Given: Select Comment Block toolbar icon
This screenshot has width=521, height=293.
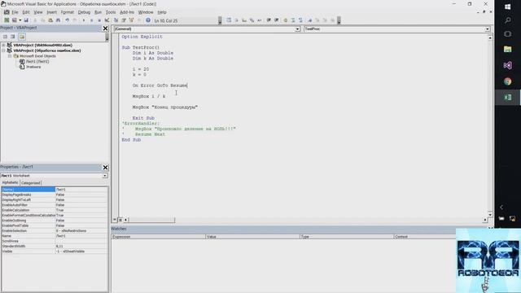Looking at the screenshot, I should [293, 20].
